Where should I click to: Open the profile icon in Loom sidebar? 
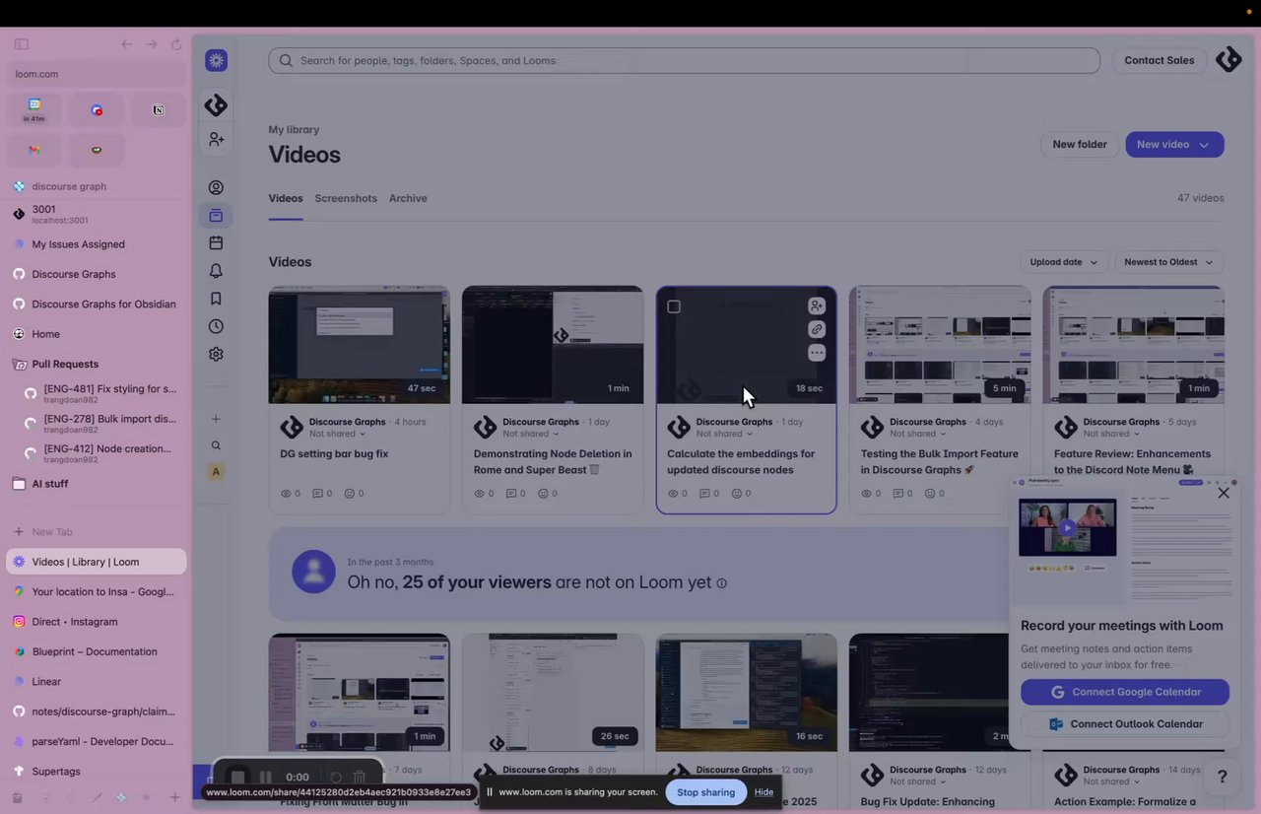coord(216,187)
